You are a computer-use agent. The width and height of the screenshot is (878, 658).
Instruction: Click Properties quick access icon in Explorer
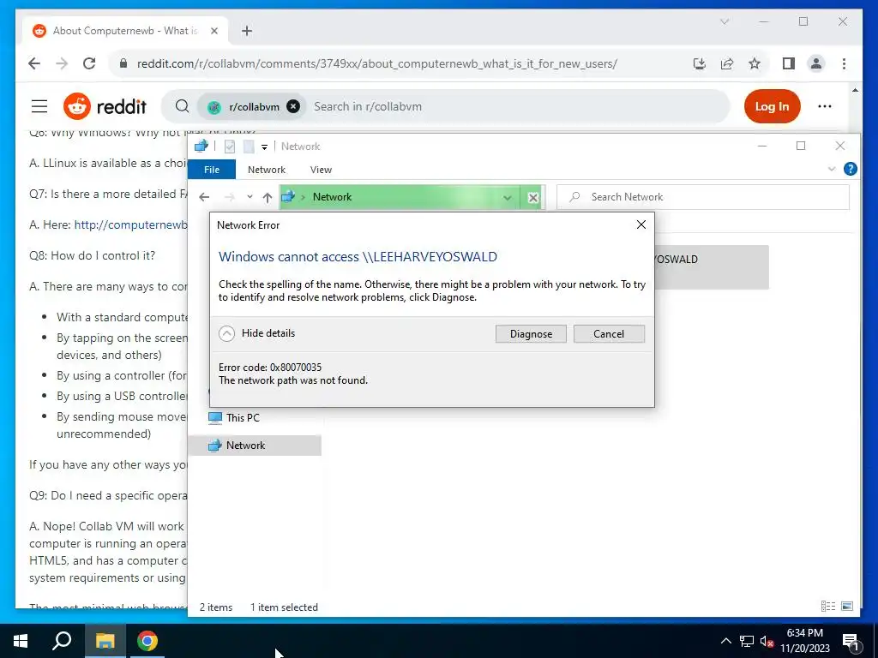[230, 147]
